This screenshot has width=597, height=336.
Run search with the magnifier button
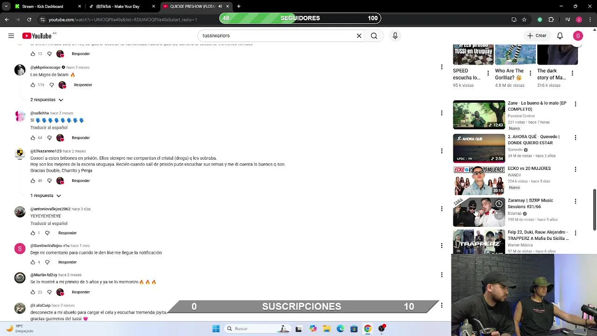tap(374, 35)
